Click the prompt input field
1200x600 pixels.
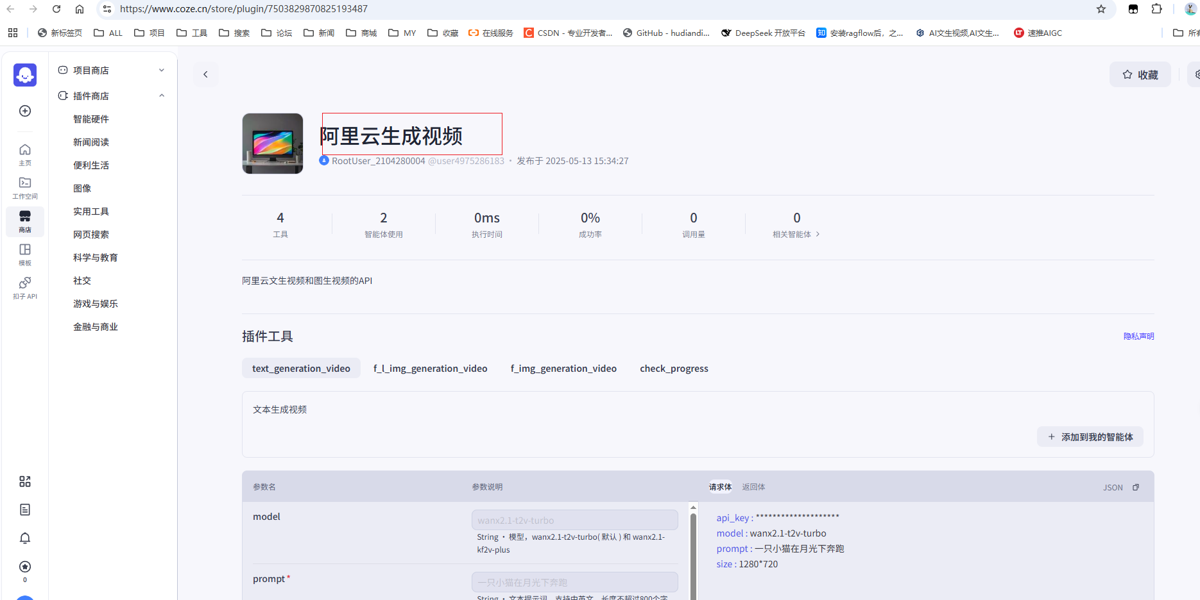574,582
